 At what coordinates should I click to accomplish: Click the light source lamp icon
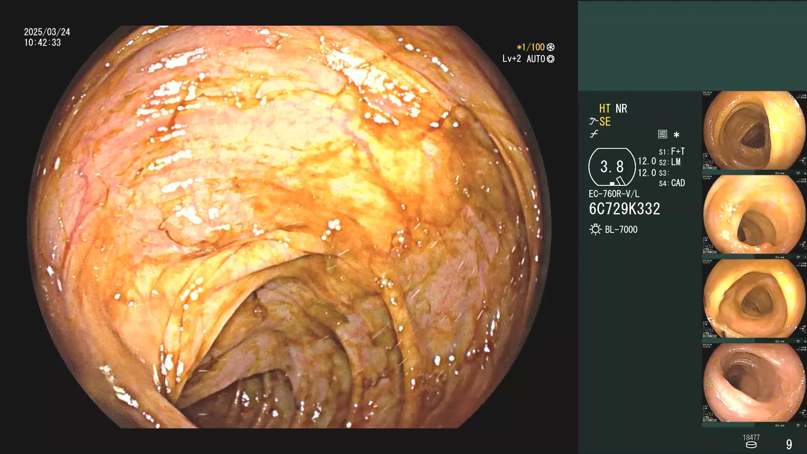pyautogui.click(x=595, y=230)
